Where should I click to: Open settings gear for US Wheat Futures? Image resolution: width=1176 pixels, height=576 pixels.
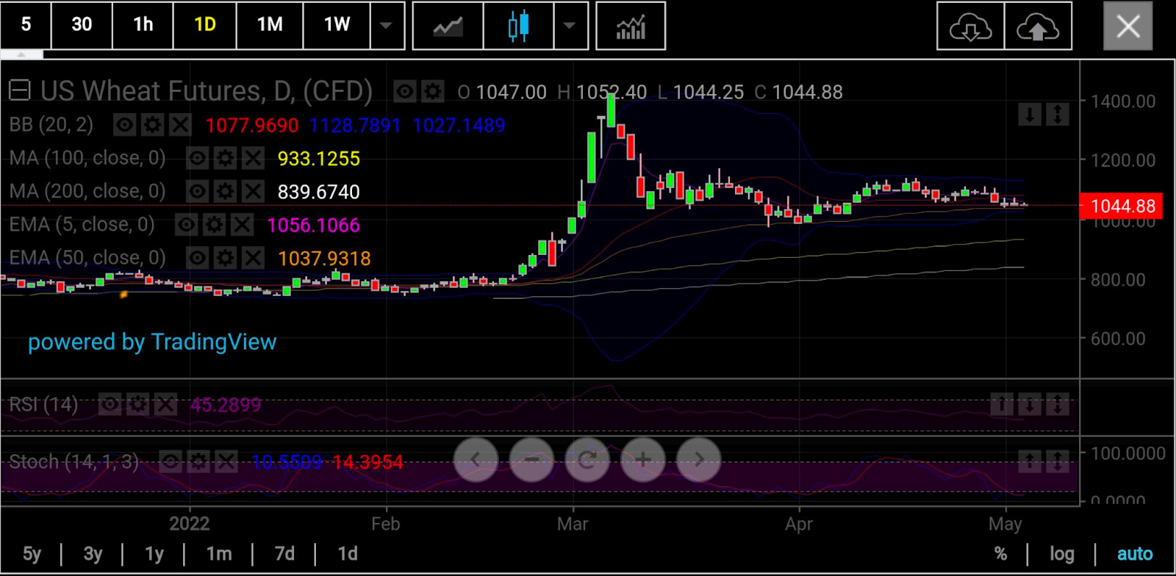point(433,92)
